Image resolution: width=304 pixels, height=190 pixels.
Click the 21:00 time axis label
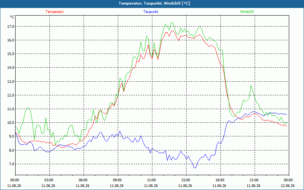tap(255, 180)
